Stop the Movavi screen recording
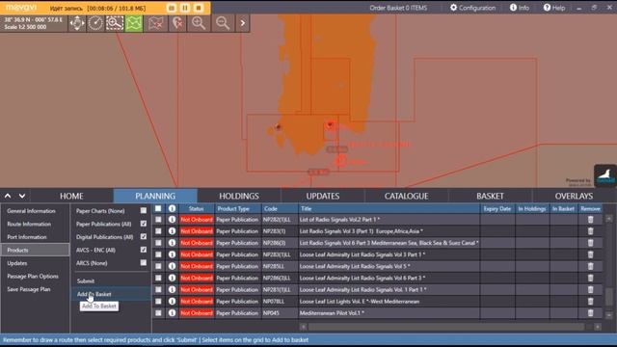Screen dimensions: 617x347 (199, 8)
